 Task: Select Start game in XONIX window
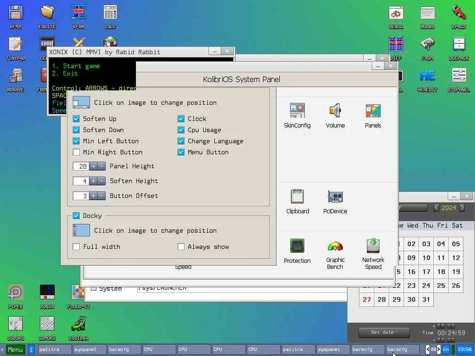click(x=76, y=66)
